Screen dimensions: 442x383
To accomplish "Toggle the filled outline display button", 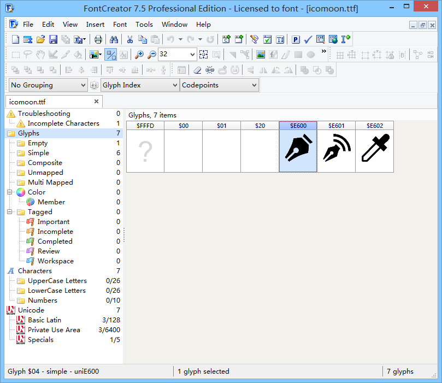I will 110,55.
